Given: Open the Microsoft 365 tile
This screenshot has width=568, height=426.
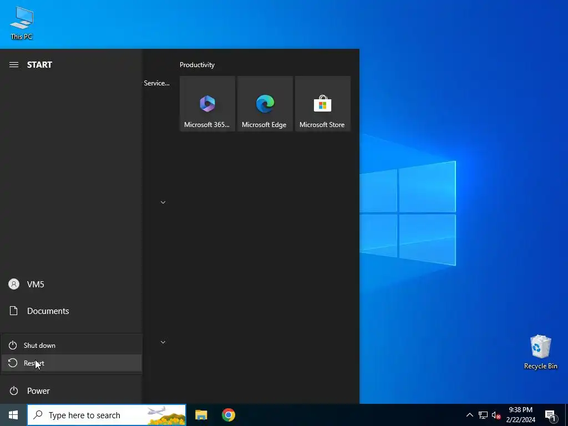Looking at the screenshot, I should [x=207, y=104].
